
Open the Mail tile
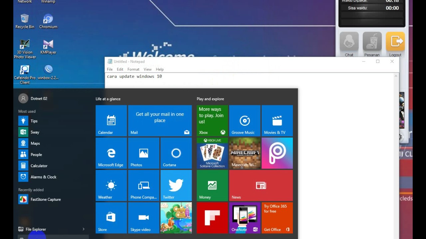click(160, 121)
